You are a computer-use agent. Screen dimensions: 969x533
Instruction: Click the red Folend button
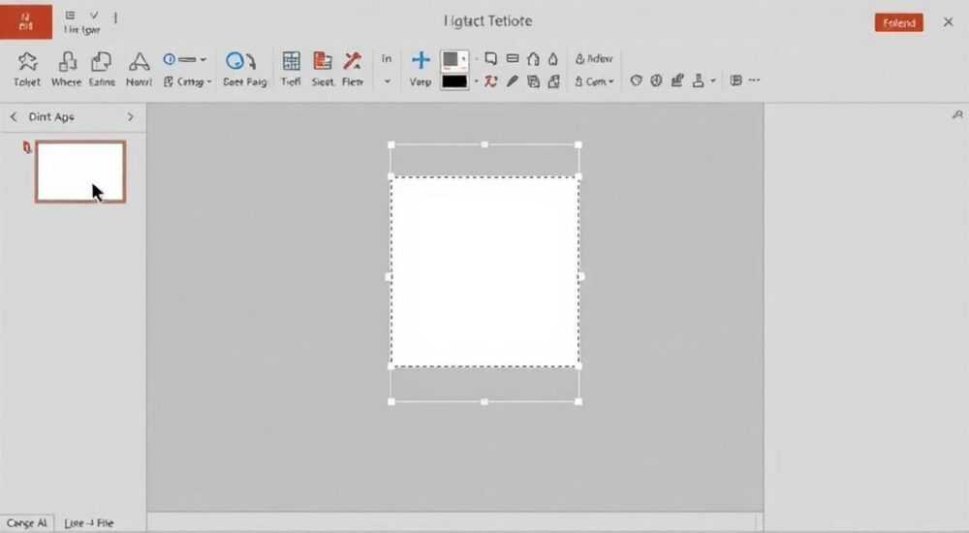pos(899,23)
